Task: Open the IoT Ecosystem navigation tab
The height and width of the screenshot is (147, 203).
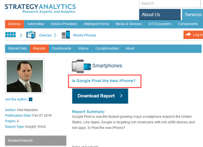Action: (160, 24)
